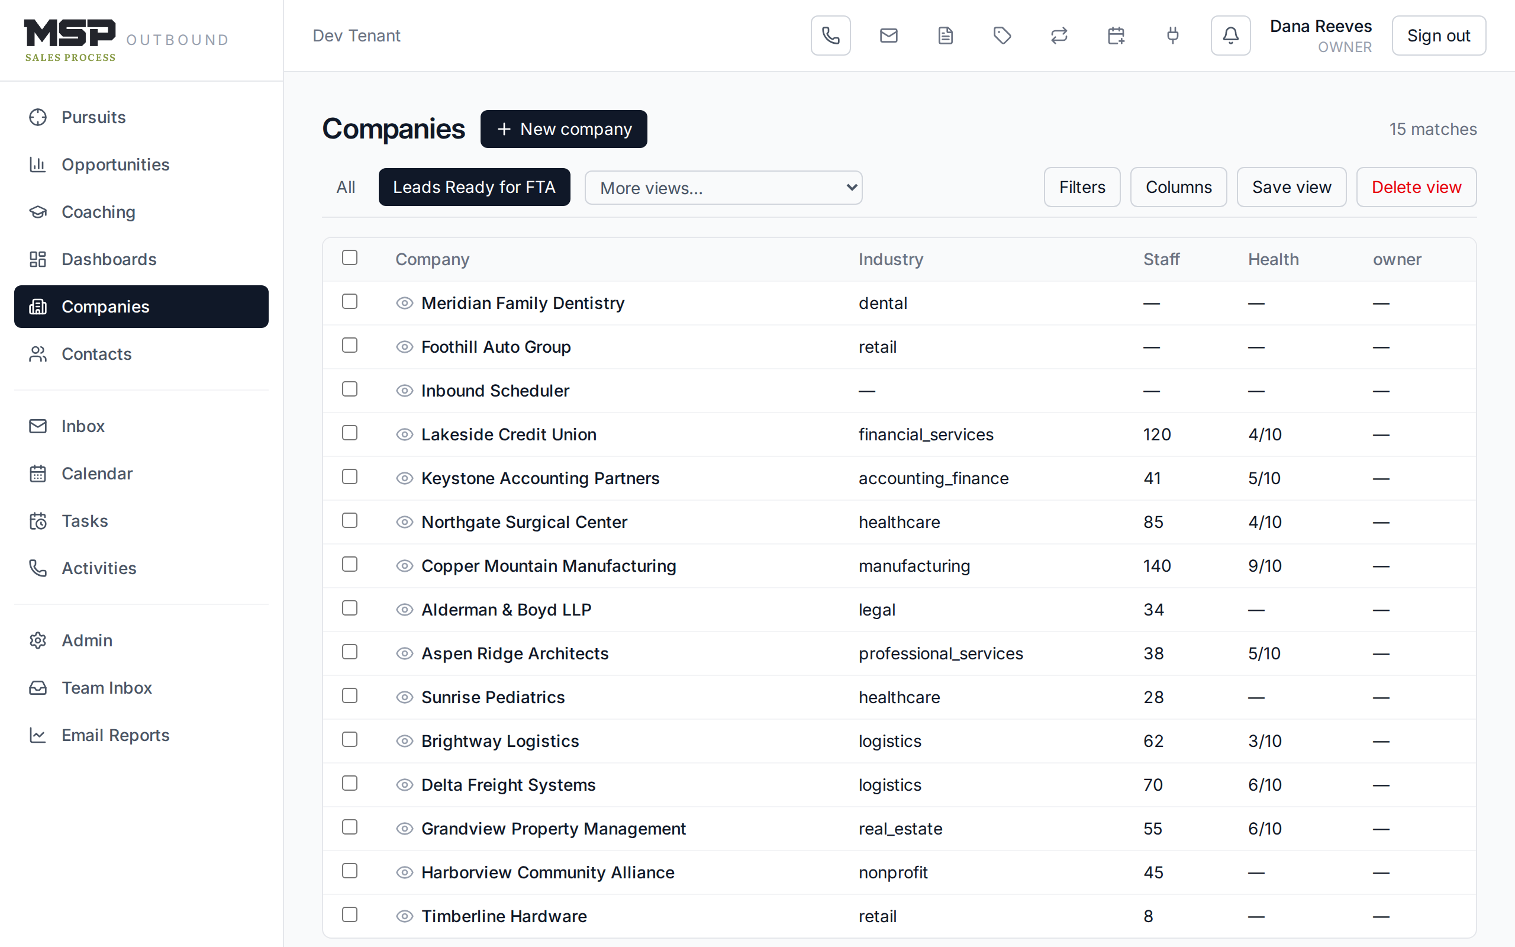Viewport: 1515px width, 947px height.
Task: Click the Dev Tenant label
Action: (356, 36)
